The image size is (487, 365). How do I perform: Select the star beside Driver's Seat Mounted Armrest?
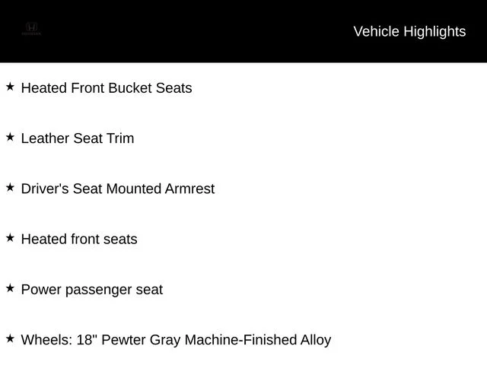10,188
